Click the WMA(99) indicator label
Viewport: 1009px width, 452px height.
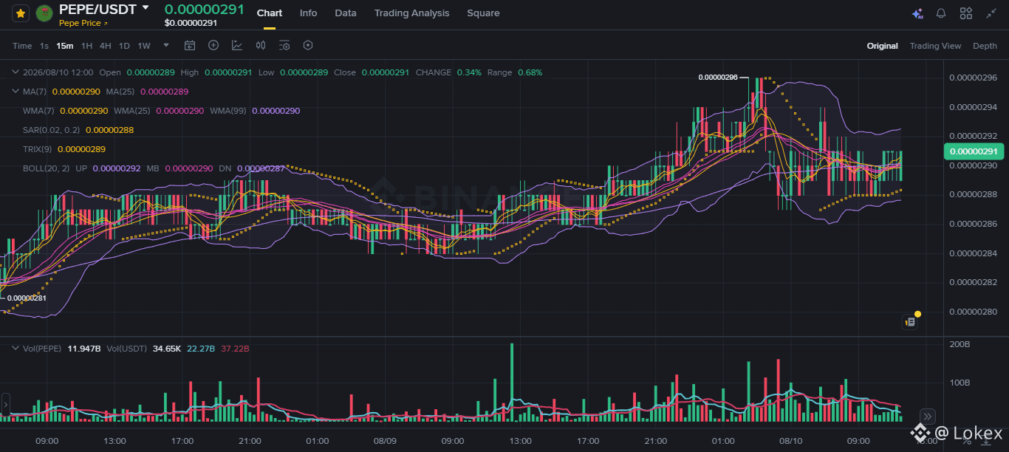[x=228, y=111]
